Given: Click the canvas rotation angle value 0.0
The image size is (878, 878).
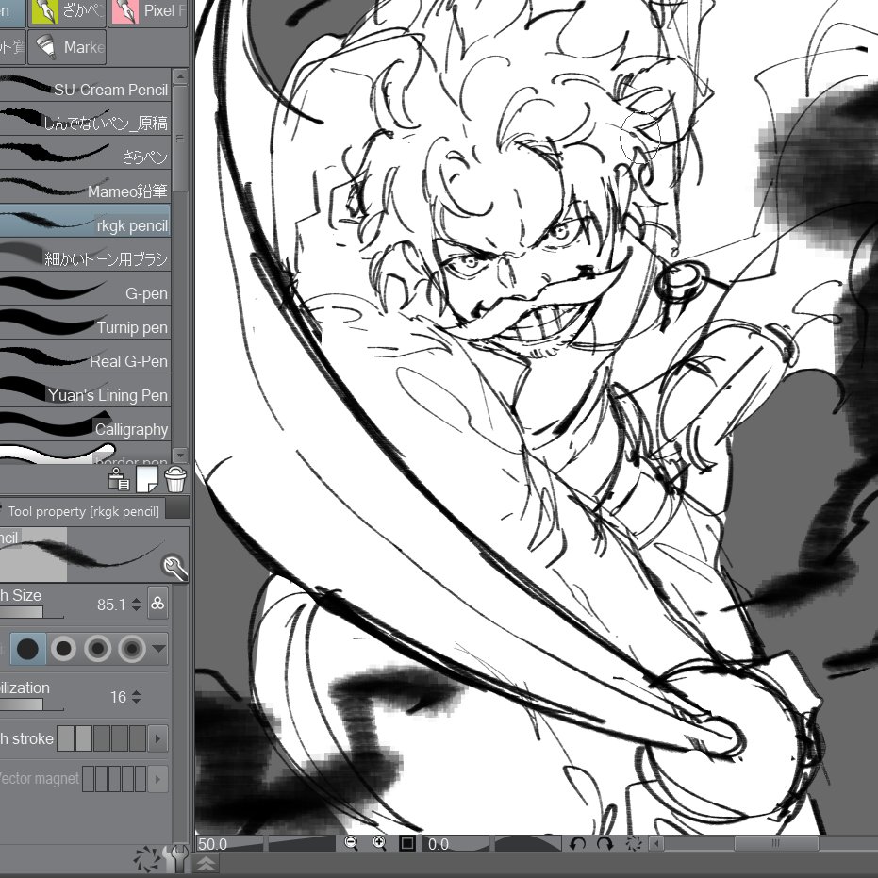Looking at the screenshot, I should click(x=438, y=844).
